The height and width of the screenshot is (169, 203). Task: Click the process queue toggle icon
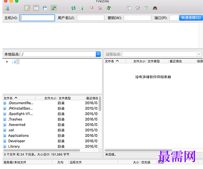(82, 8)
